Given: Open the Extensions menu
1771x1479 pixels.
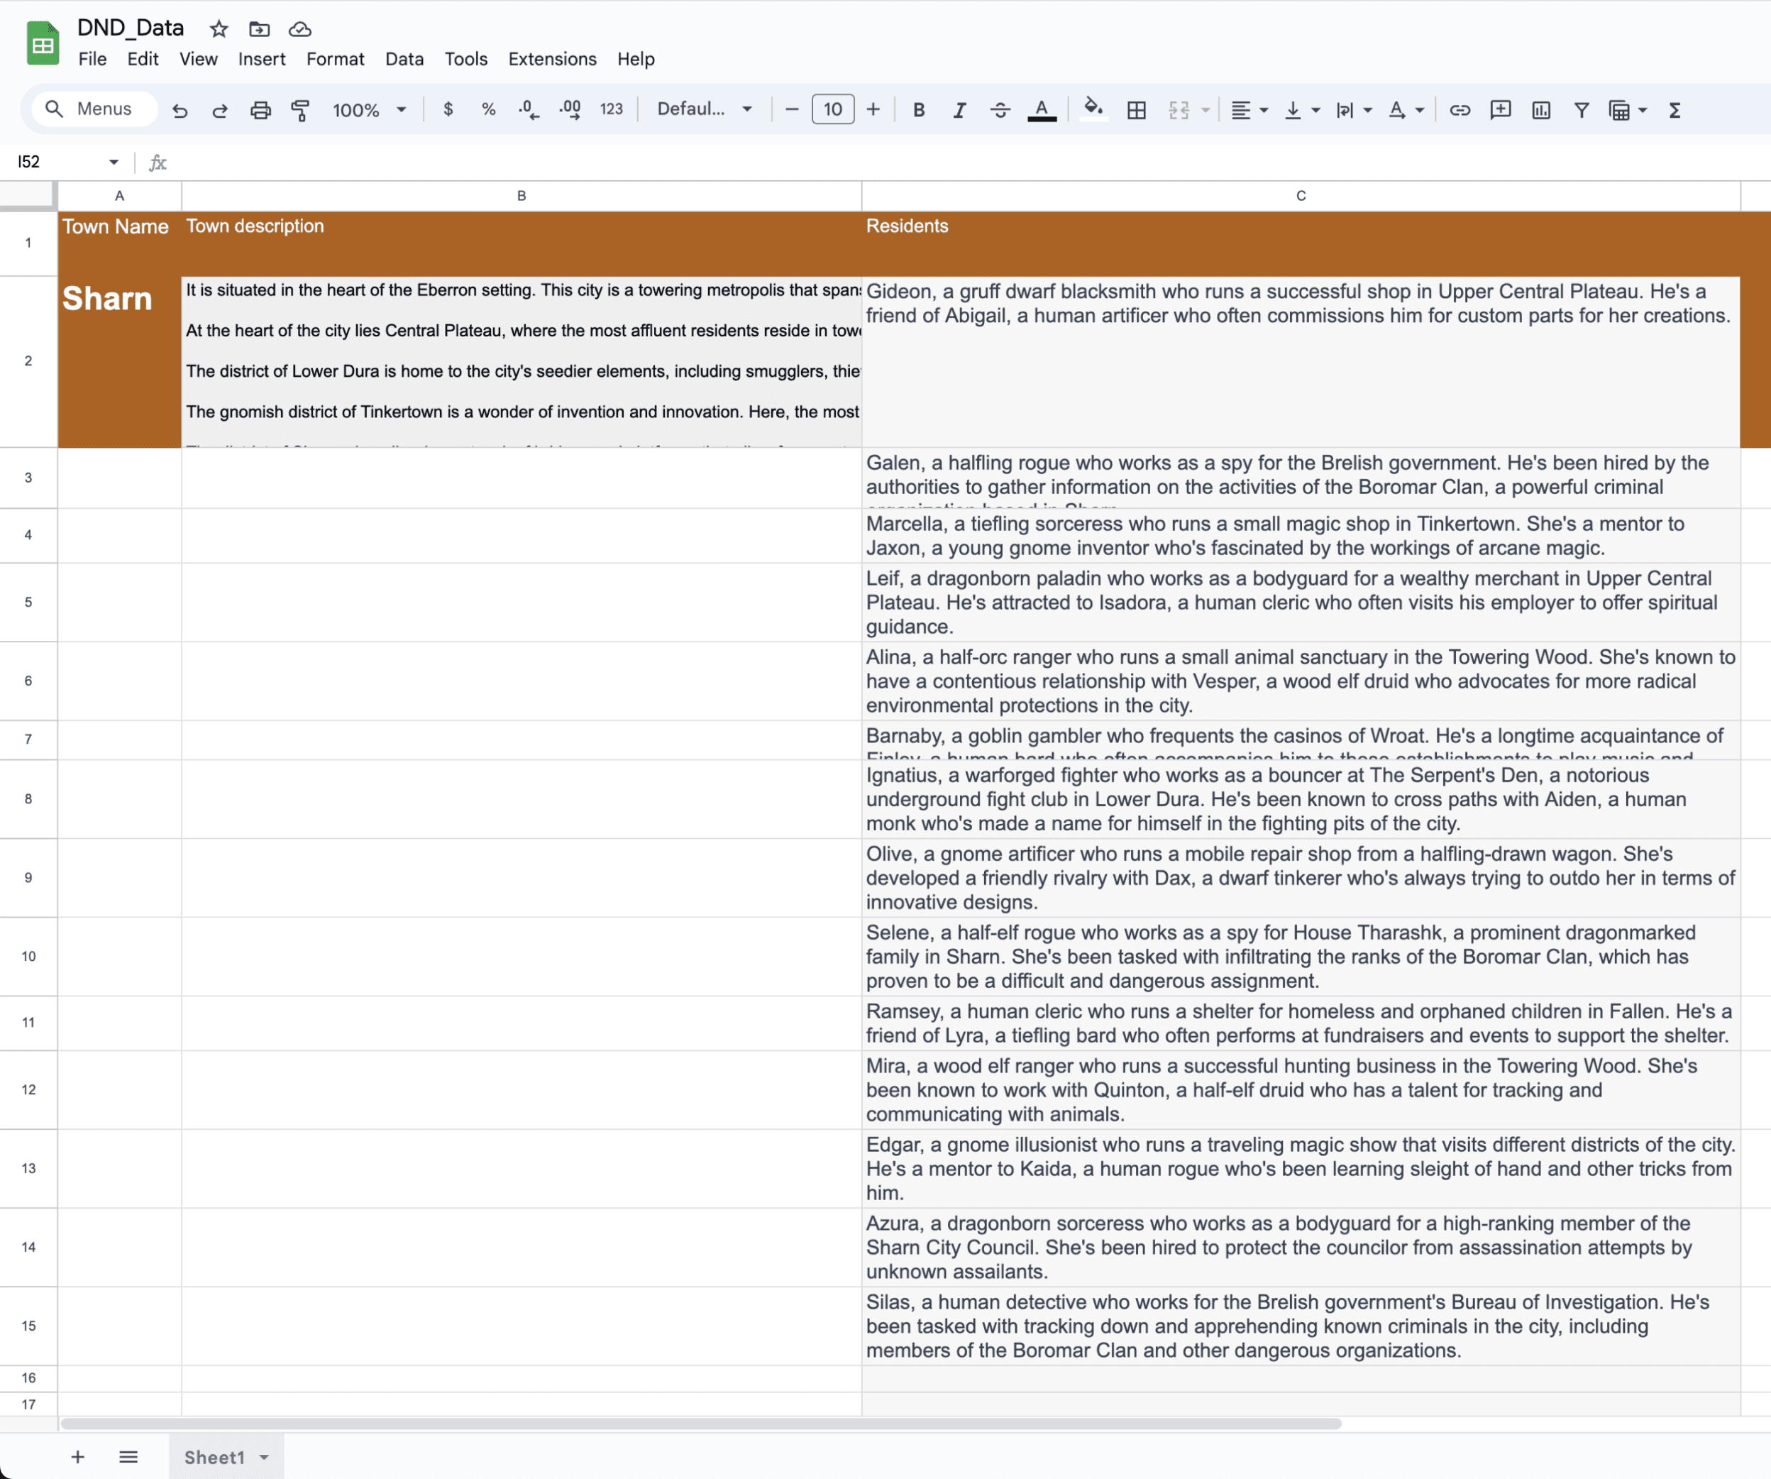Looking at the screenshot, I should tap(551, 59).
